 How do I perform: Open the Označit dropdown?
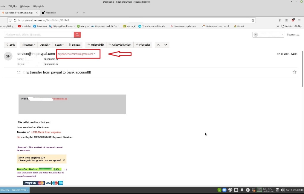pos(45,45)
